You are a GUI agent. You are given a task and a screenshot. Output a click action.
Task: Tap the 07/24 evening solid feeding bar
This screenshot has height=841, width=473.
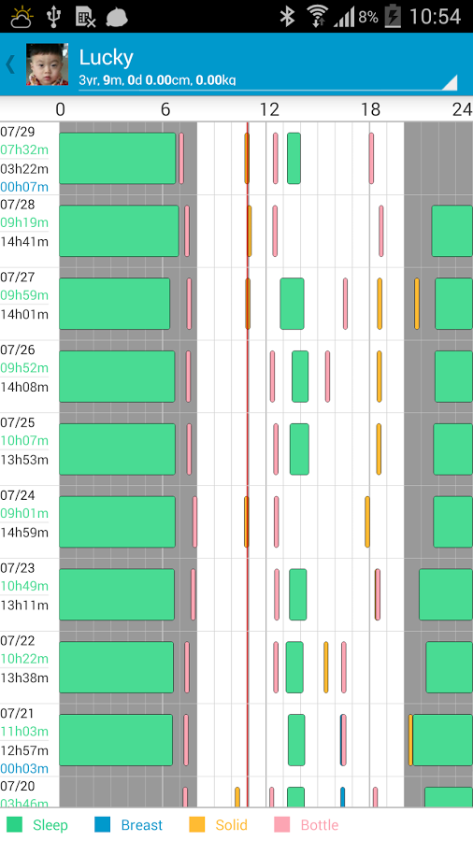pyautogui.click(x=367, y=521)
